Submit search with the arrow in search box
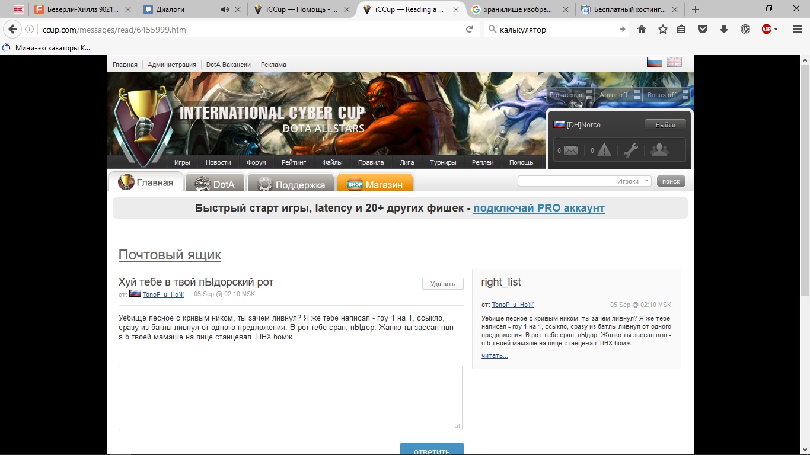The width and height of the screenshot is (810, 455). tap(622, 29)
